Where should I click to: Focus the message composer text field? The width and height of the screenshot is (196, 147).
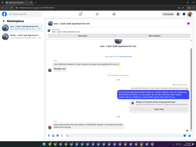pos(124,136)
